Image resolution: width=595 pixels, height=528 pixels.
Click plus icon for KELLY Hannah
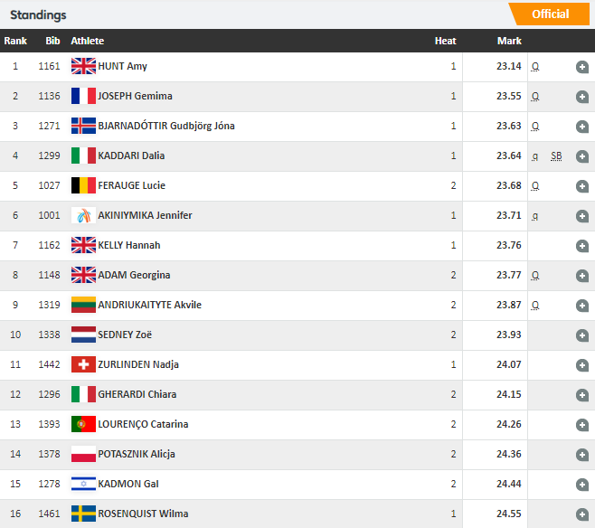[581, 246]
